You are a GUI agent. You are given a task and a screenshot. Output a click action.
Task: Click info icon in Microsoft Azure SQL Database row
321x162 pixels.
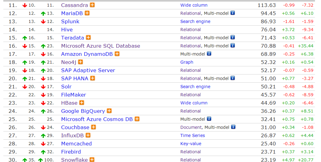coord(233,46)
